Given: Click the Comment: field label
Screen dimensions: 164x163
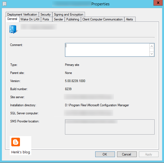Looking at the screenshot, I should coord(16,45).
